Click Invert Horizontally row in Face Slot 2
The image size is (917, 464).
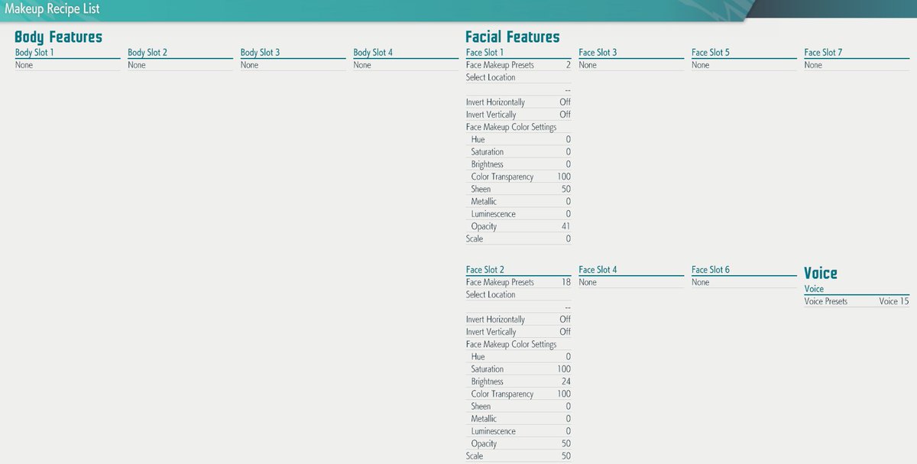pyautogui.click(x=518, y=320)
